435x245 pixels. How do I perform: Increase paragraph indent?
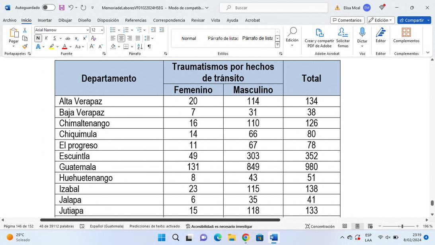pyautogui.click(x=162, y=30)
